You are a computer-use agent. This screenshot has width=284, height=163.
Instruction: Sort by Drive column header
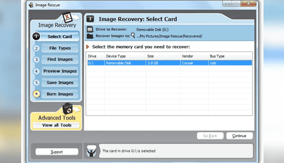pyautogui.click(x=95, y=56)
